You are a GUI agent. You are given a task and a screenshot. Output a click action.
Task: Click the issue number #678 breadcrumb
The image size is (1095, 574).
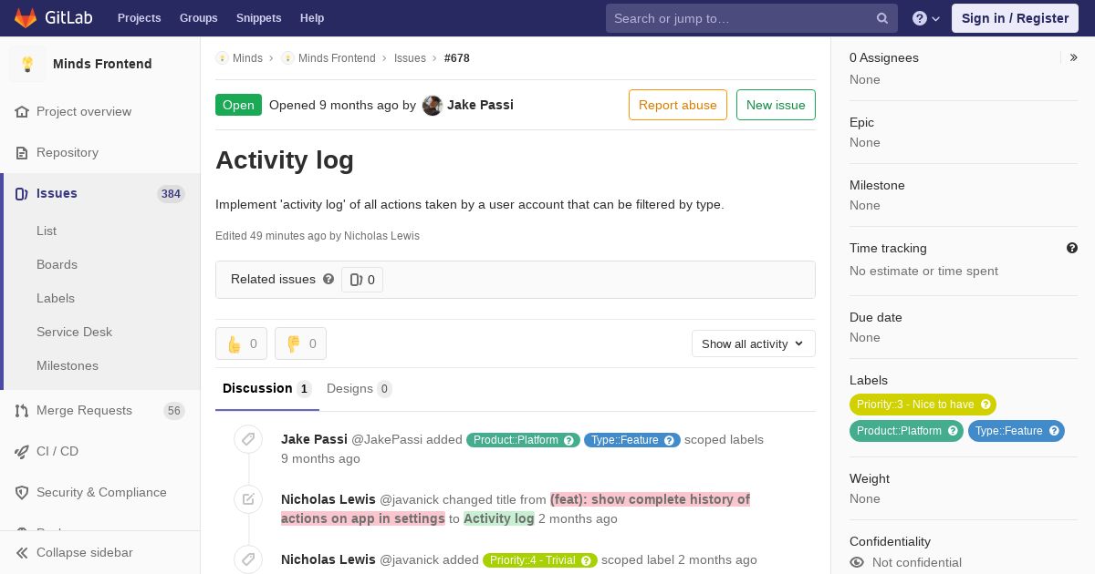coord(457,58)
